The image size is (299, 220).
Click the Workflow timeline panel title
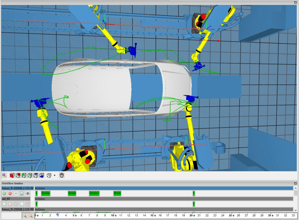pyautogui.click(x=12, y=183)
